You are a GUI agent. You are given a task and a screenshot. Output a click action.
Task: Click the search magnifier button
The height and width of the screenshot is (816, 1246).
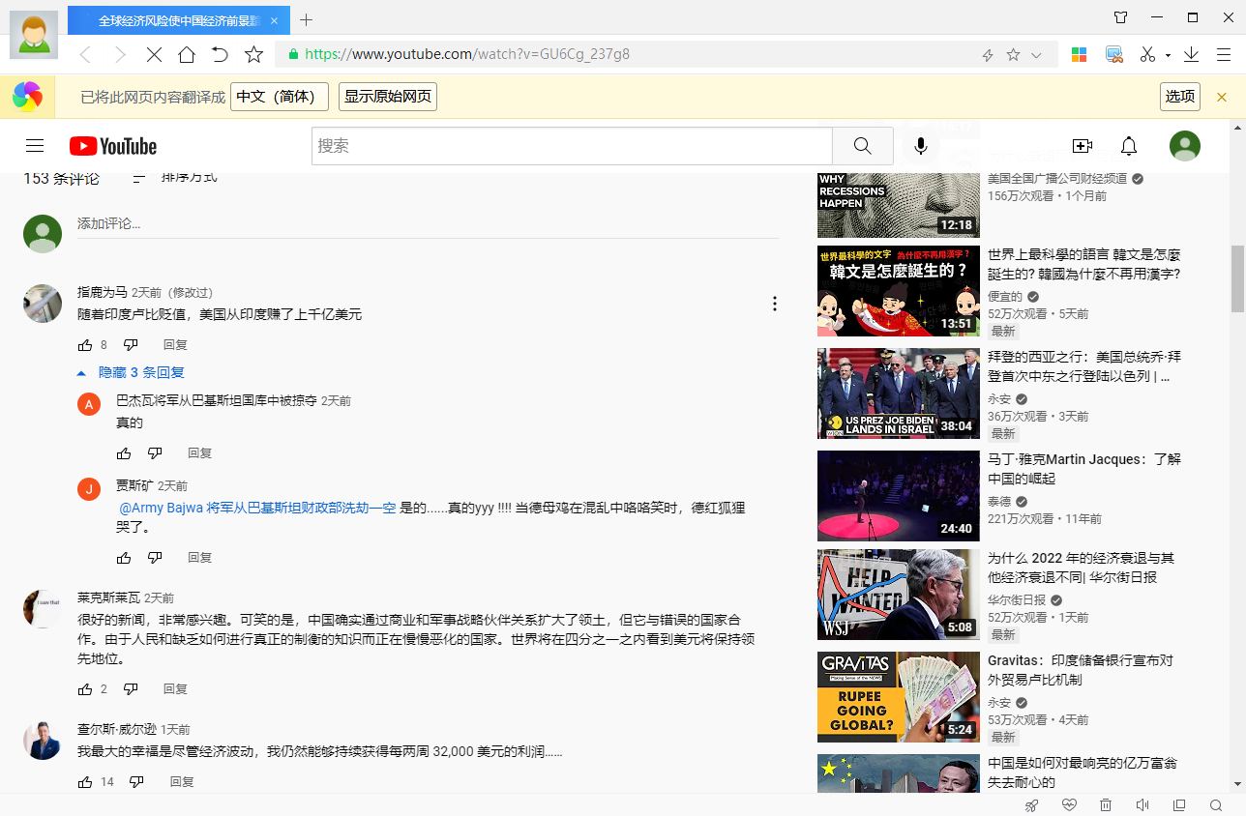(x=863, y=146)
